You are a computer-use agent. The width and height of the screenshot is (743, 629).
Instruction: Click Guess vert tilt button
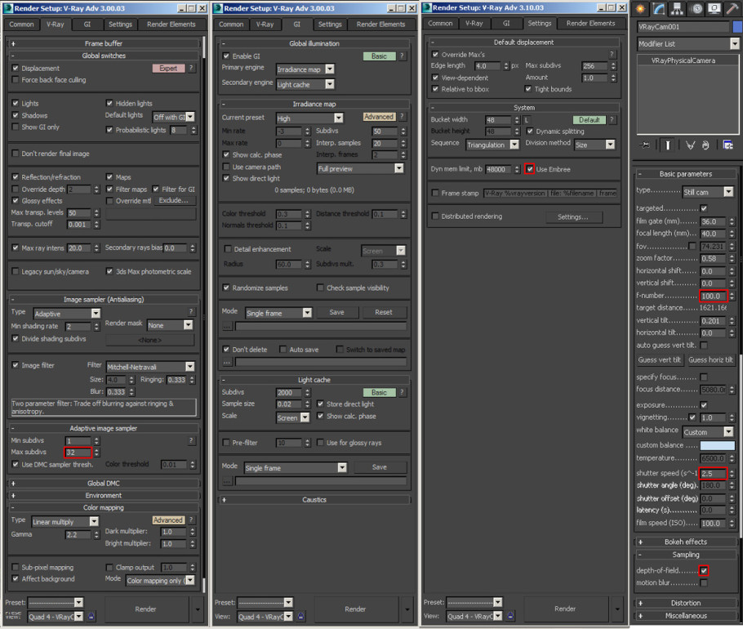coord(659,359)
